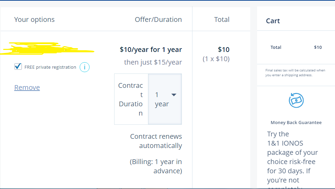
Task: Click the cart Total $10 amount
Action: 318,48
